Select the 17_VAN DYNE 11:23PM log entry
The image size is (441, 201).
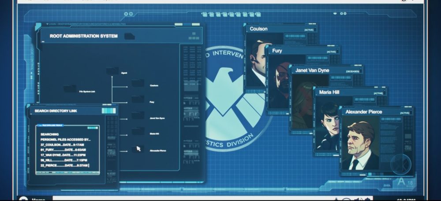(x=63, y=155)
